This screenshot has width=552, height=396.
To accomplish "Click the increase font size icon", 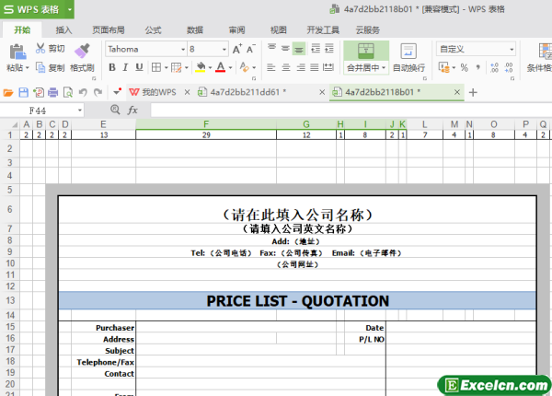I will tap(235, 48).
